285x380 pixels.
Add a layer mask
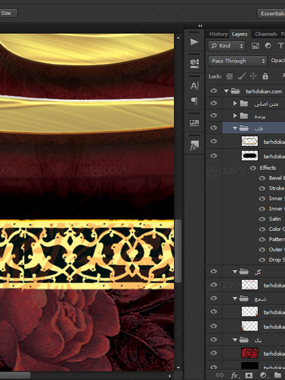249,375
